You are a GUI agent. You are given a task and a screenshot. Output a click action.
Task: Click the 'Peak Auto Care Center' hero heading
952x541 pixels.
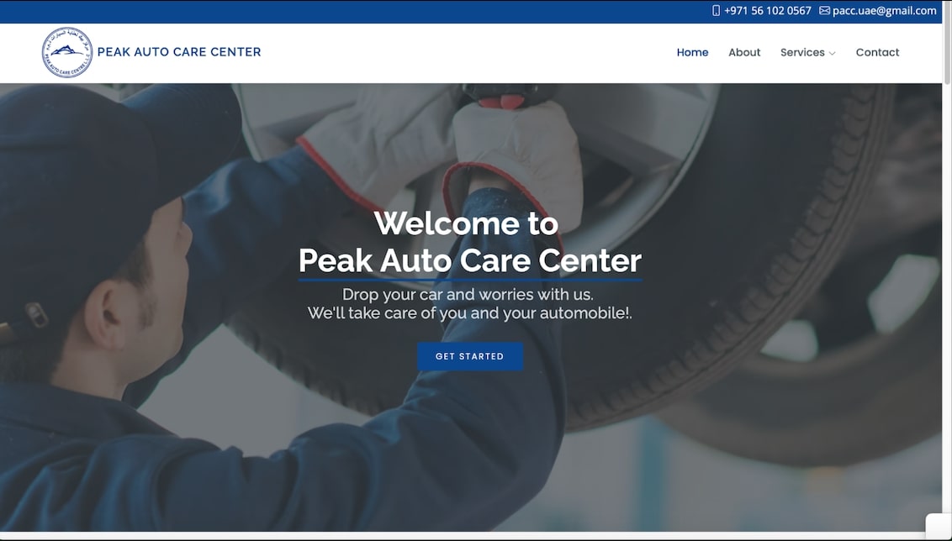tap(470, 260)
